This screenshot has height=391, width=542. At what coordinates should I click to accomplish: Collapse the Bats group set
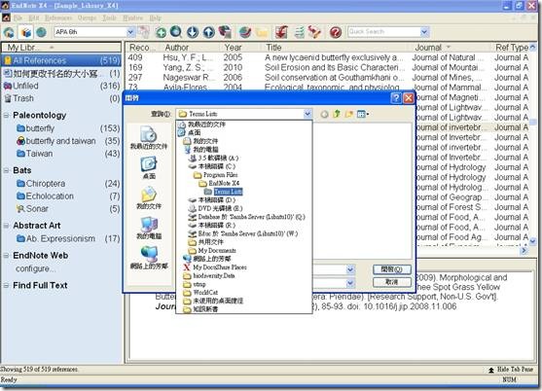6,170
